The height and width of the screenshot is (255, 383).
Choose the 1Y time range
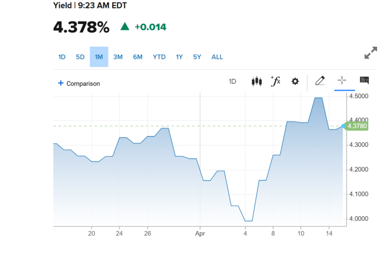click(x=179, y=57)
